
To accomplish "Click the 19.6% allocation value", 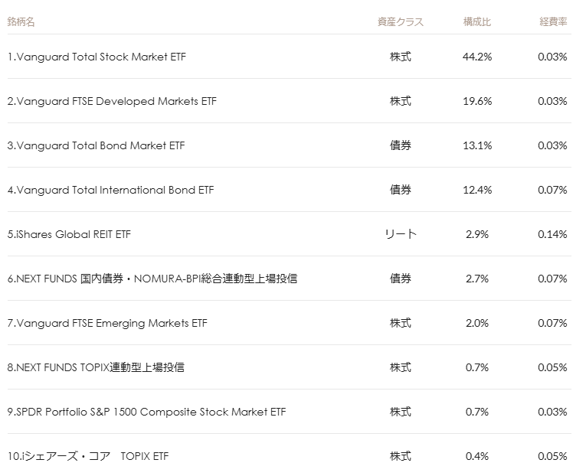I will point(477,101).
